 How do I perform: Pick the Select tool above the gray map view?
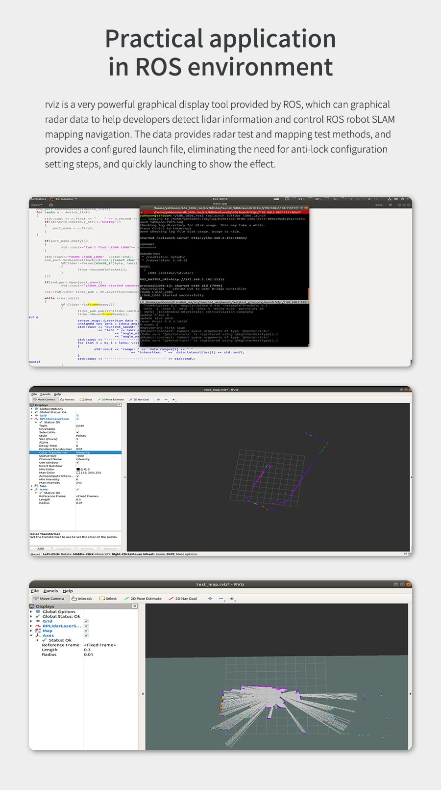108,599
